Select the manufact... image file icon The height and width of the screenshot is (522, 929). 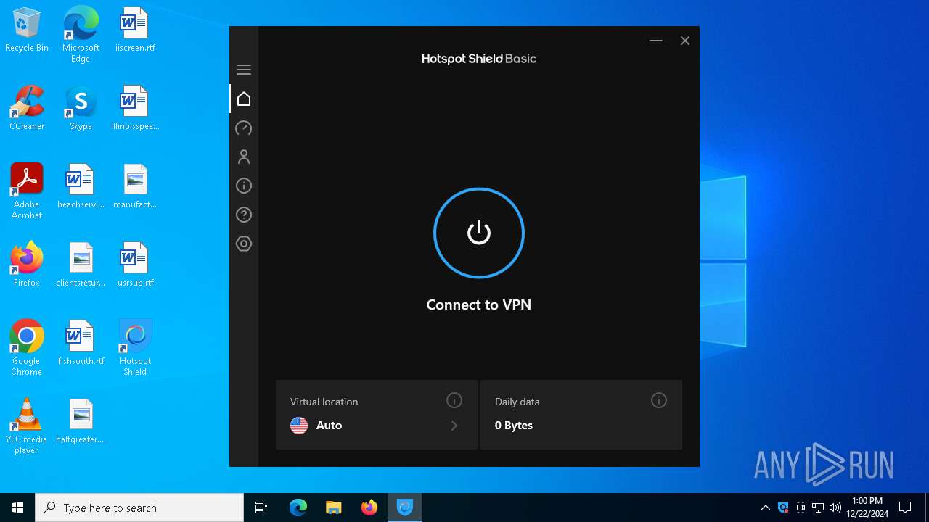click(x=135, y=187)
